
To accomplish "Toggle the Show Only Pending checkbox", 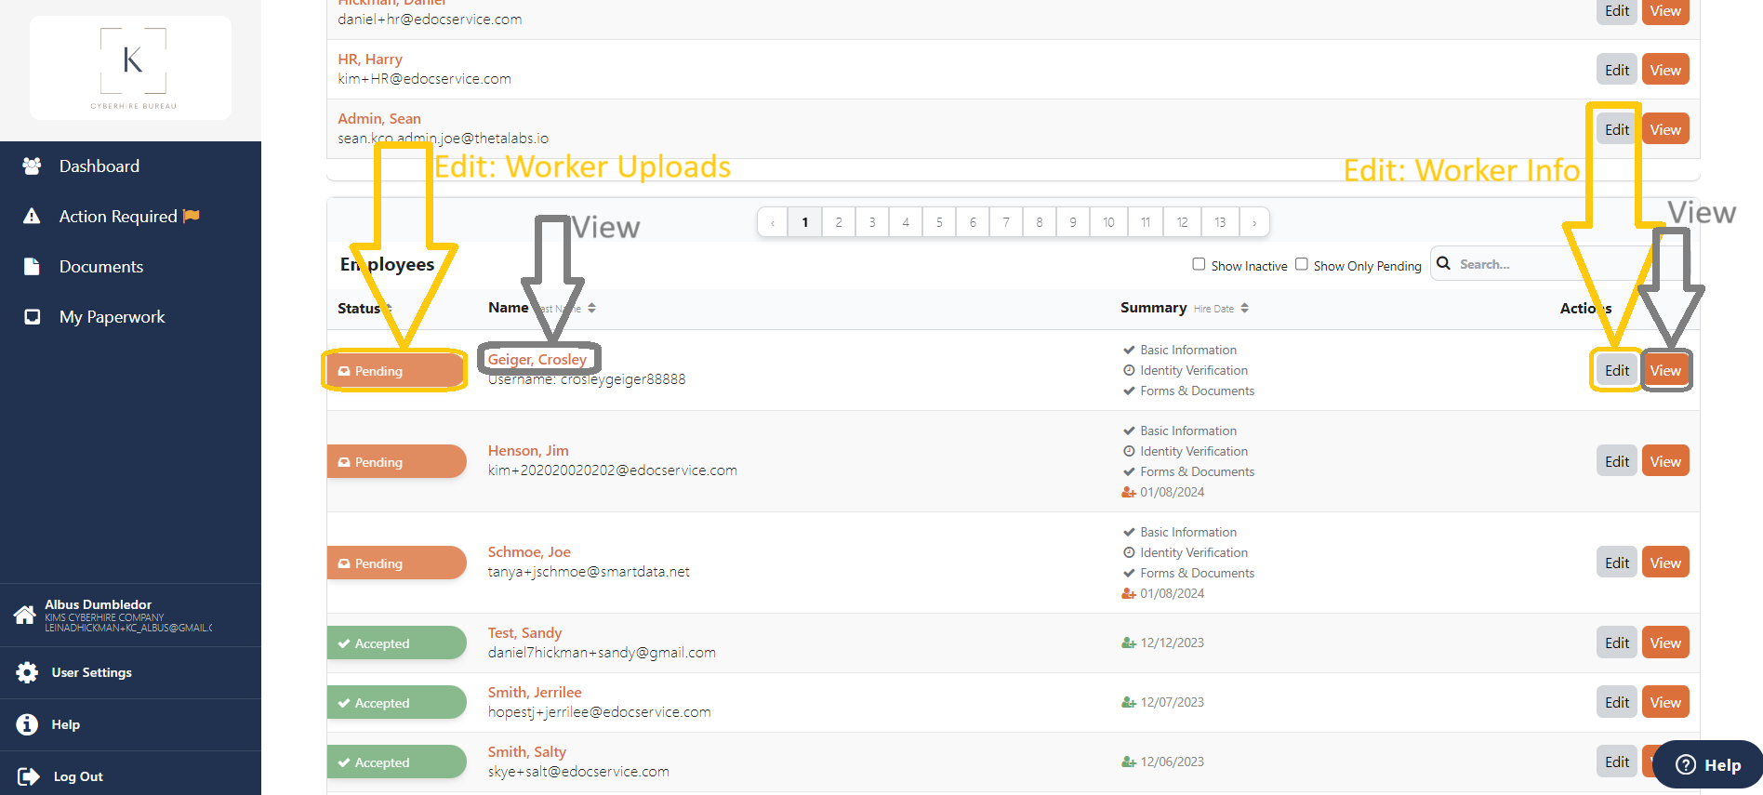I will (x=1302, y=264).
